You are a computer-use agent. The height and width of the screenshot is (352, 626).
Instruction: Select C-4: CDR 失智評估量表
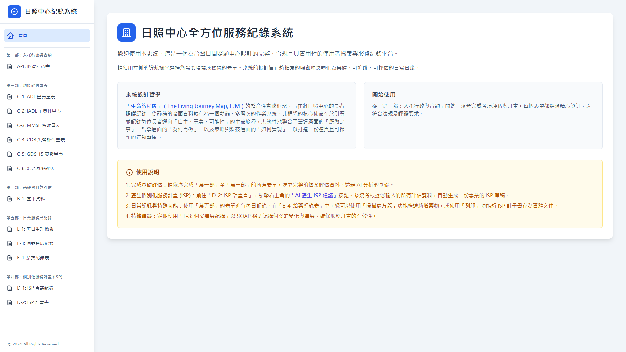[41, 140]
